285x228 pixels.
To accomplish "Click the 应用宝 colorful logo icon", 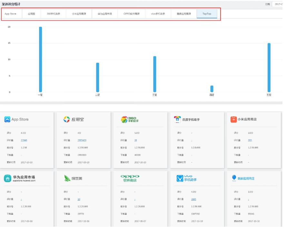I will click(x=66, y=120).
